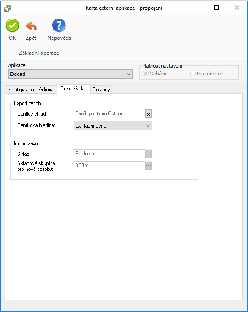248x312 pixels.
Task: Select the Pro uživatele radio option
Action: pyautogui.click(x=193, y=74)
